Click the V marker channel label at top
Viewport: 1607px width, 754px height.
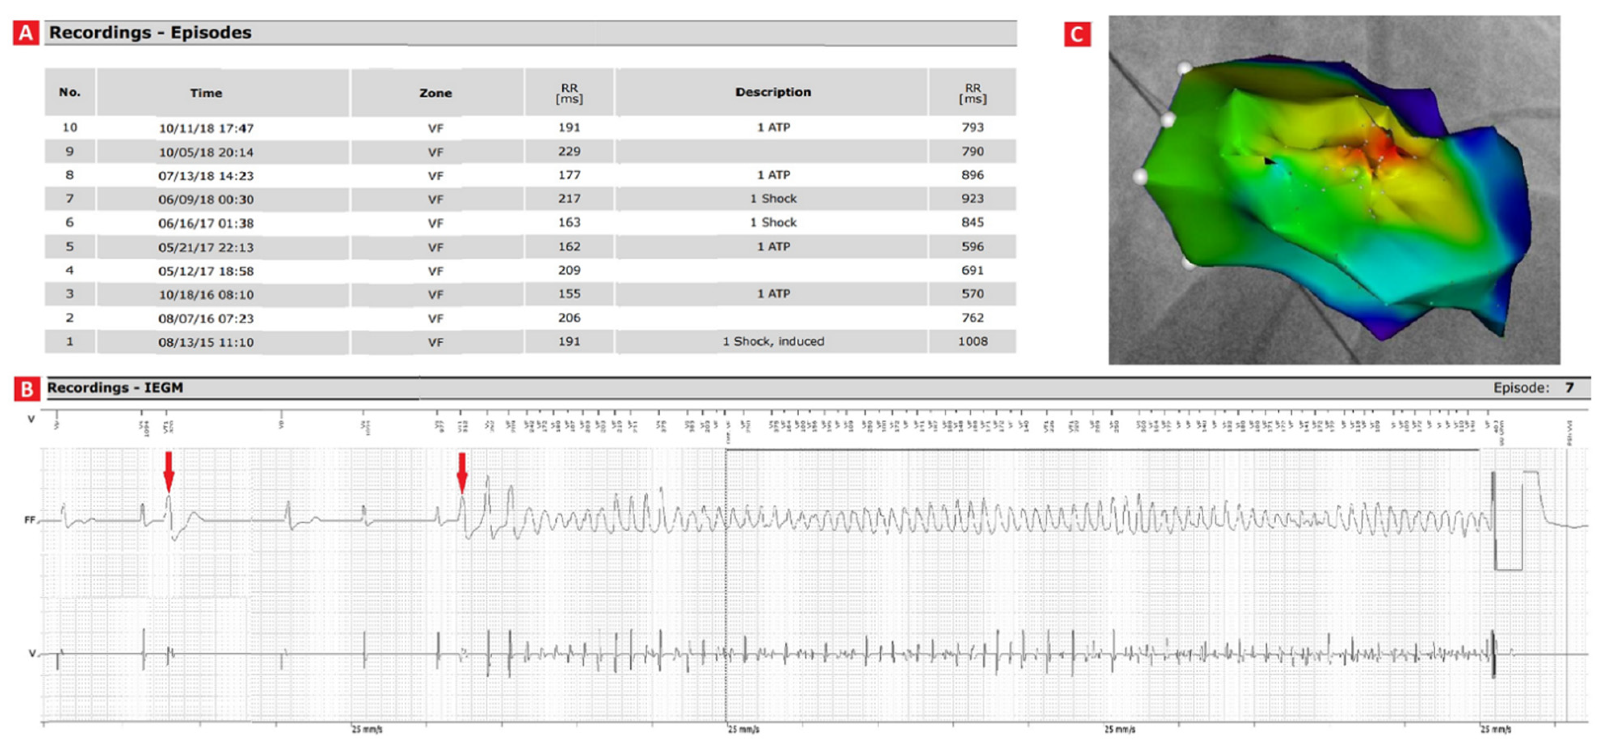pyautogui.click(x=31, y=419)
